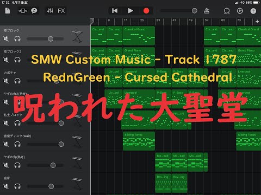Select first Classical Grand region, top track
Image resolution: width=261 pixels, height=195 pixels.
[98, 36]
